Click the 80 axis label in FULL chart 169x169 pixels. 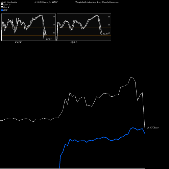click(109, 17)
